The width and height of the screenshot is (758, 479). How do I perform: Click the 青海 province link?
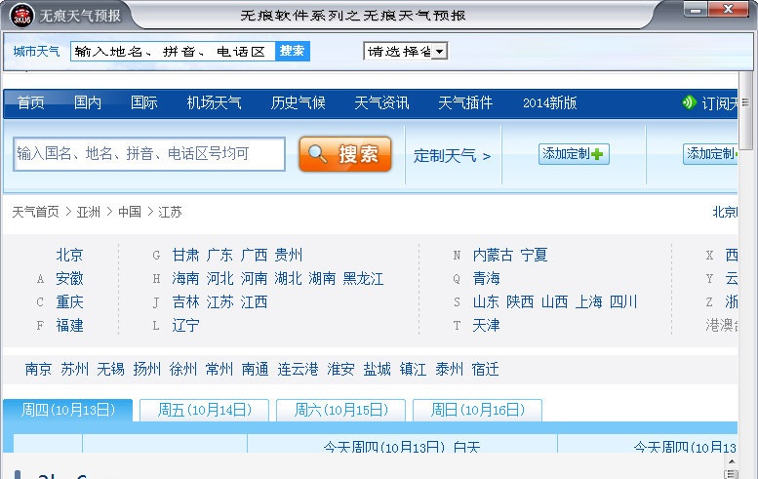(487, 278)
